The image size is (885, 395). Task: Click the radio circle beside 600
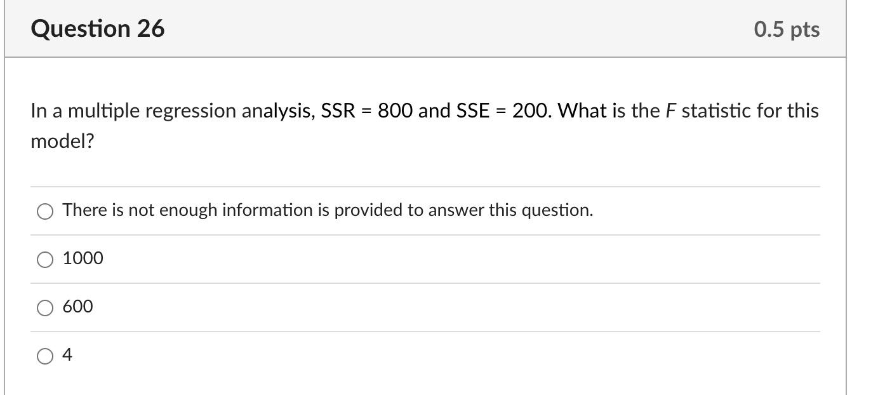(44, 307)
